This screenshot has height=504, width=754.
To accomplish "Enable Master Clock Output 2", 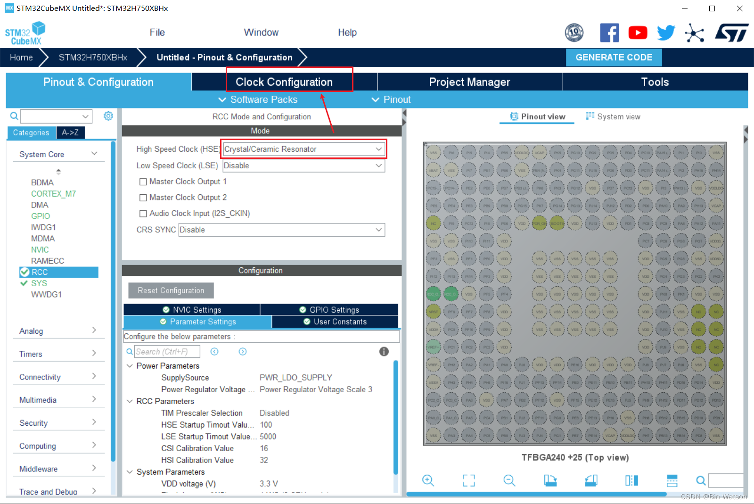I will tap(143, 198).
